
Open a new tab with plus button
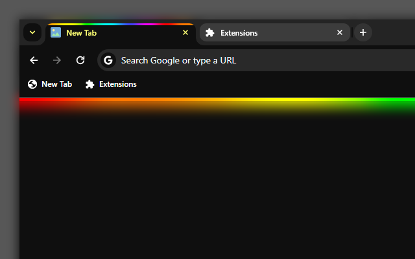363,32
